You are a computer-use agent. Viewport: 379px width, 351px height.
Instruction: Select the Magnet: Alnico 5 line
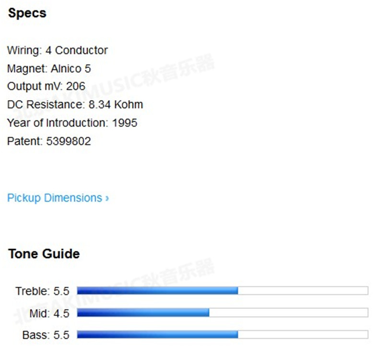pyautogui.click(x=49, y=68)
